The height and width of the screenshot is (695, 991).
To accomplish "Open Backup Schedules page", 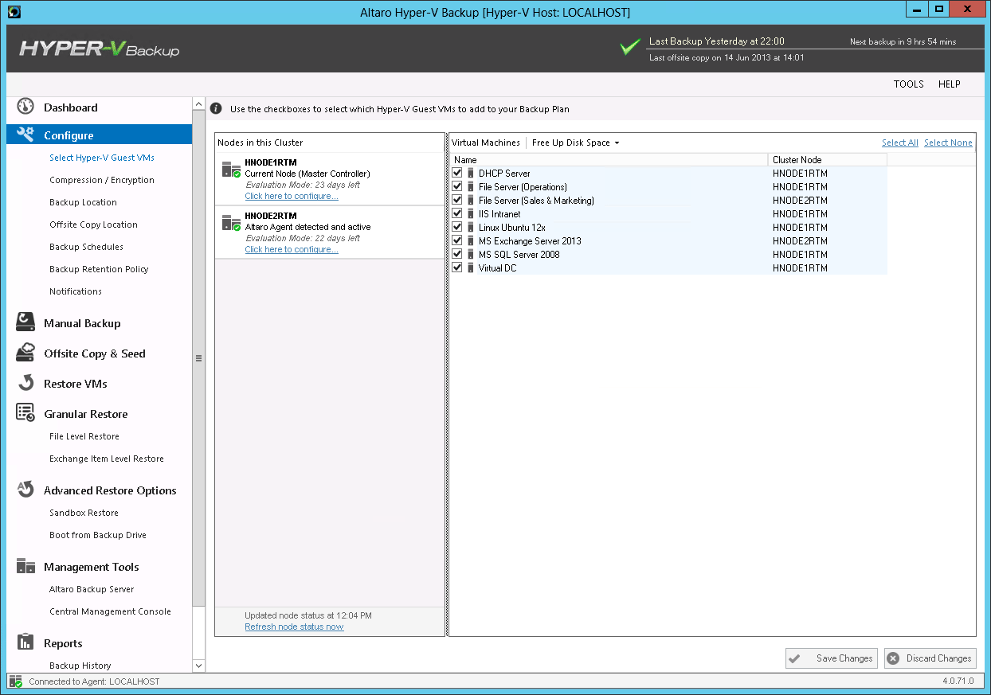I will pos(86,247).
